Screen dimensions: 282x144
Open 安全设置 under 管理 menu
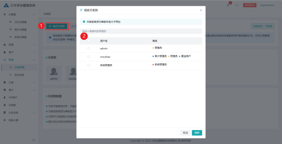19,75
